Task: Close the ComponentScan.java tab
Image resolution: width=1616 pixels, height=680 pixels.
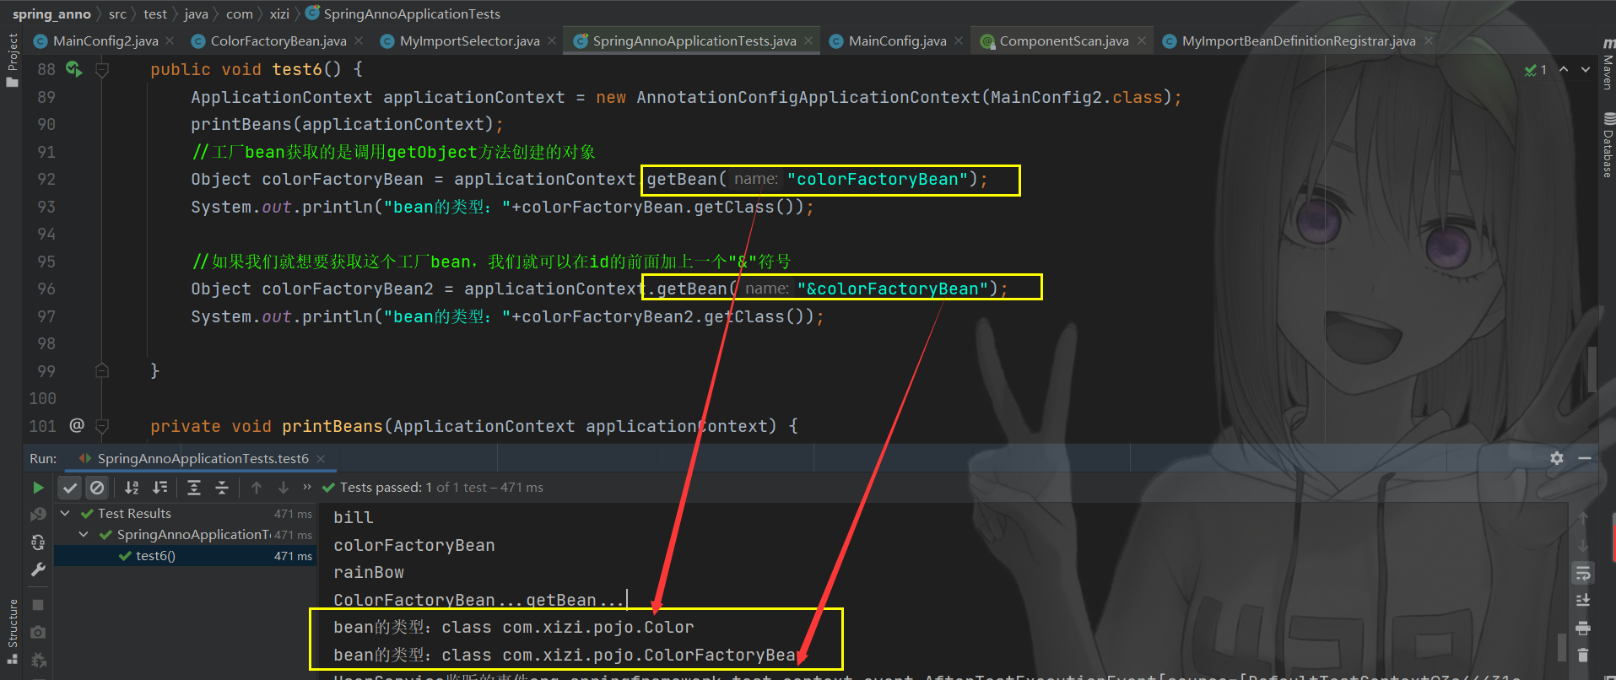Action: click(x=1142, y=40)
